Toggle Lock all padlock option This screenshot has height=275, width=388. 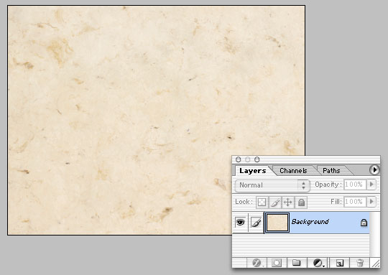(x=301, y=202)
